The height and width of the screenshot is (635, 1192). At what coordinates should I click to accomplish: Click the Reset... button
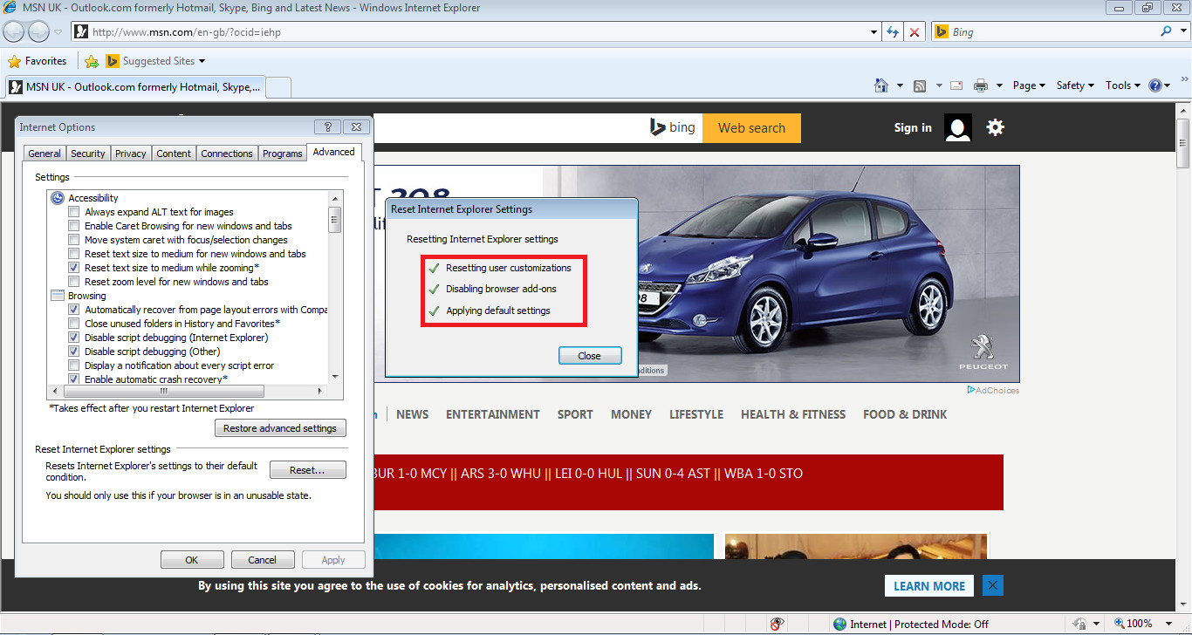[x=307, y=470]
